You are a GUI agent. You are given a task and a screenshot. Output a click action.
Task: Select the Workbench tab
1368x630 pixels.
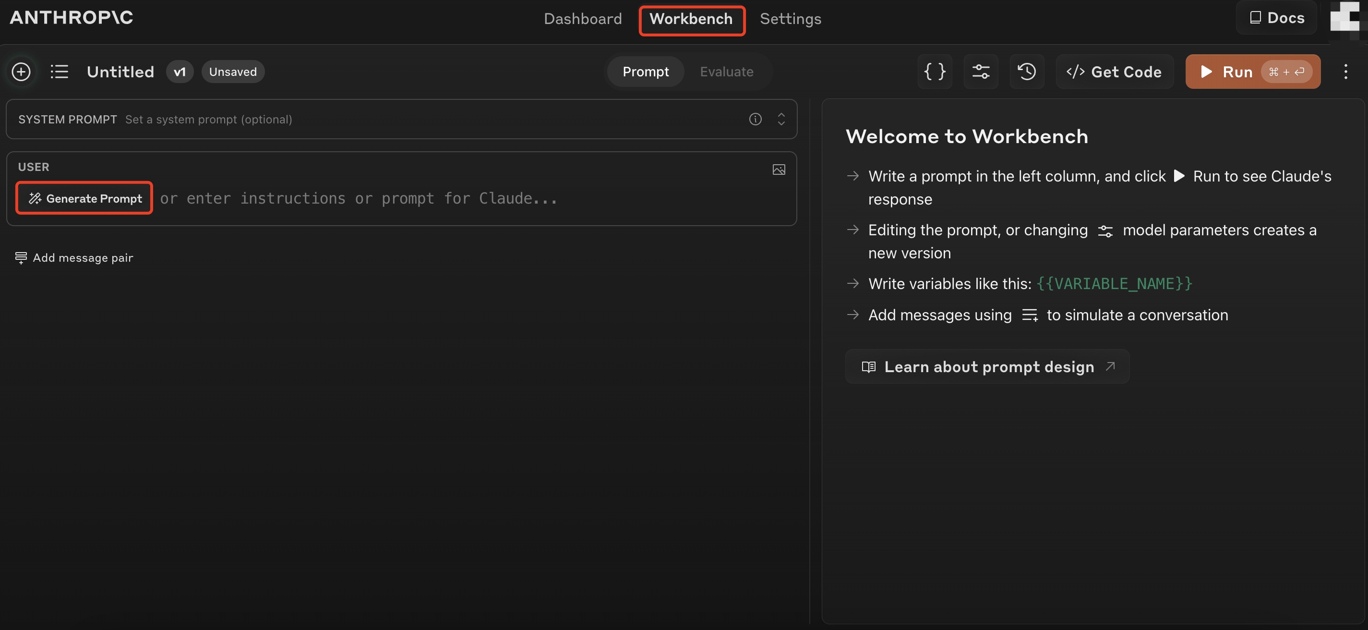(x=691, y=20)
